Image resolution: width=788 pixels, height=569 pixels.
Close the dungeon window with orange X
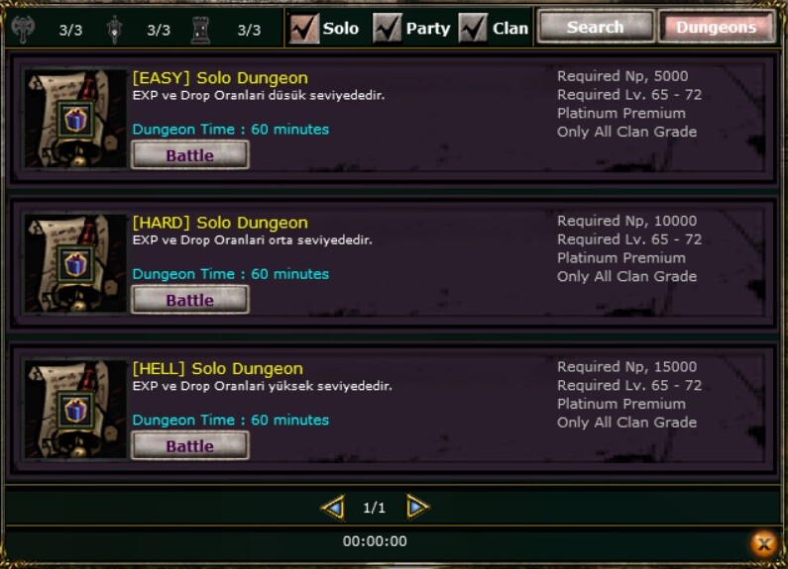[764, 544]
